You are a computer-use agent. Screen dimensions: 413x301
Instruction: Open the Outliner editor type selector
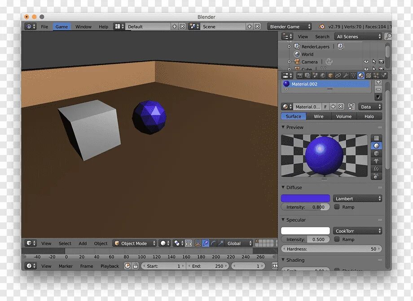(x=287, y=36)
